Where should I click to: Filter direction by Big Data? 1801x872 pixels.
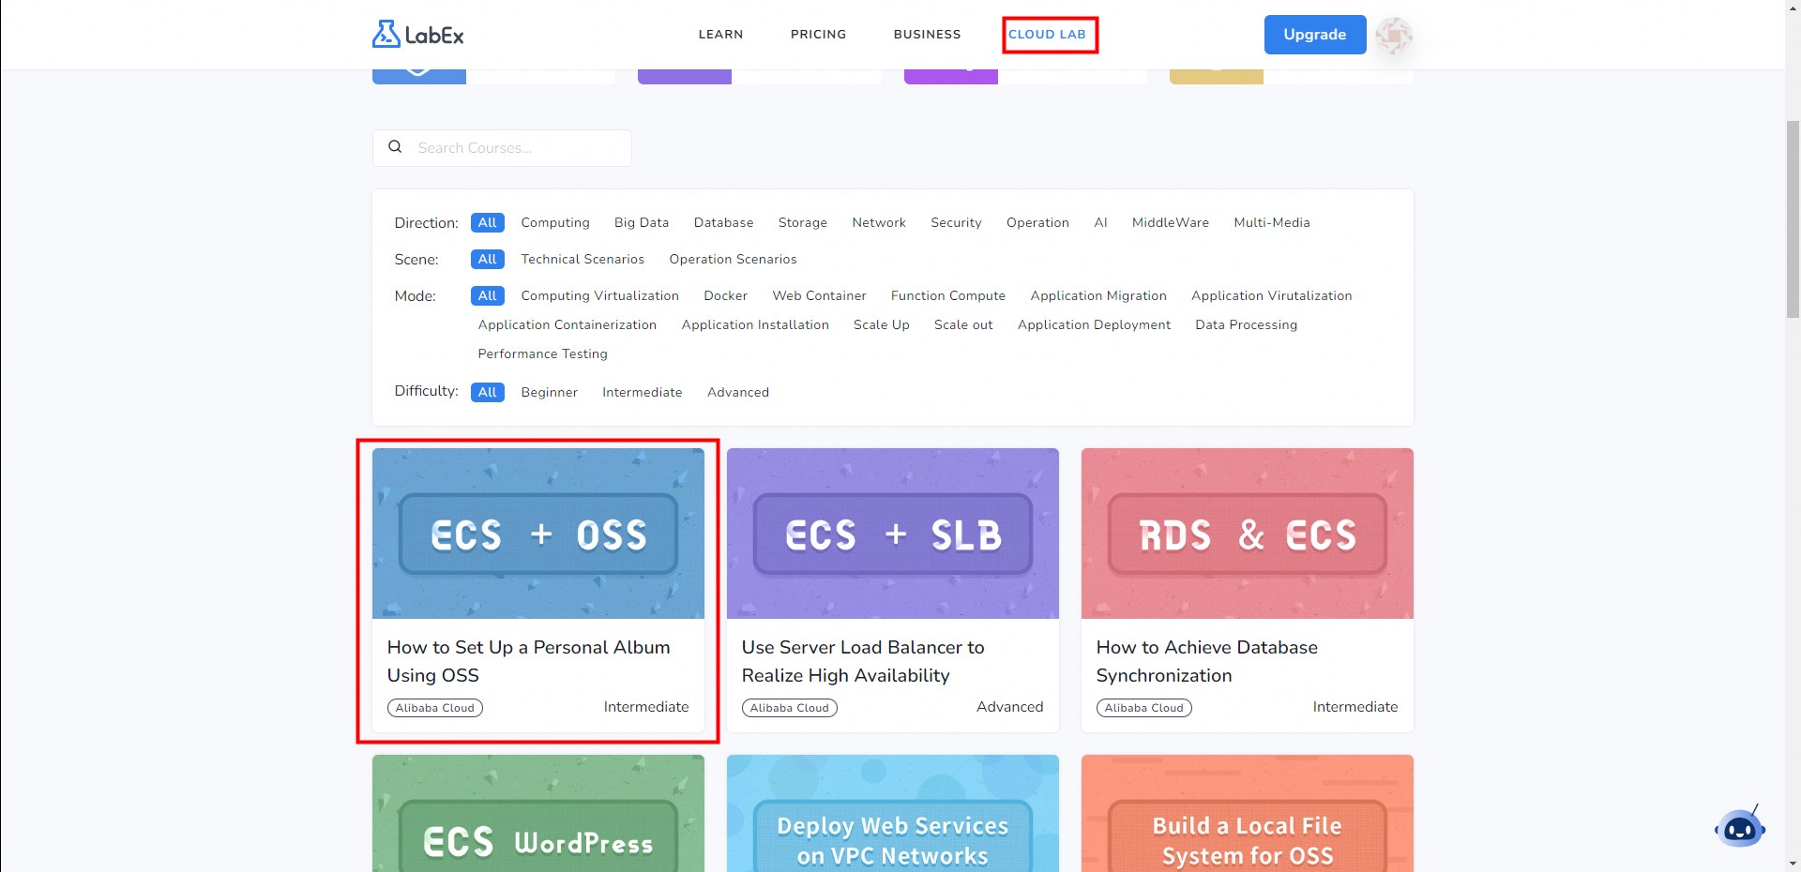(x=642, y=222)
